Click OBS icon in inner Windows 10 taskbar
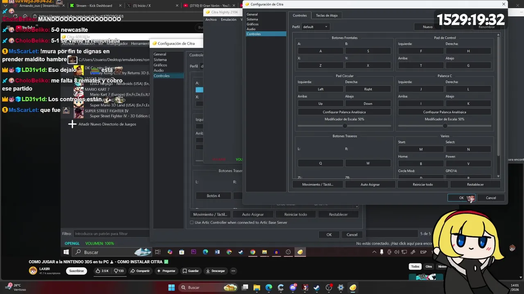The width and height of the screenshot is (524, 294). point(288,252)
